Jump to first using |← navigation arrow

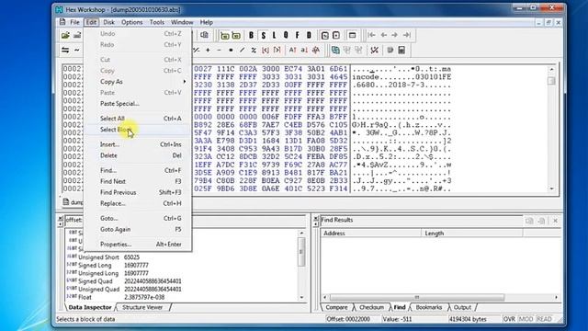[371, 35]
